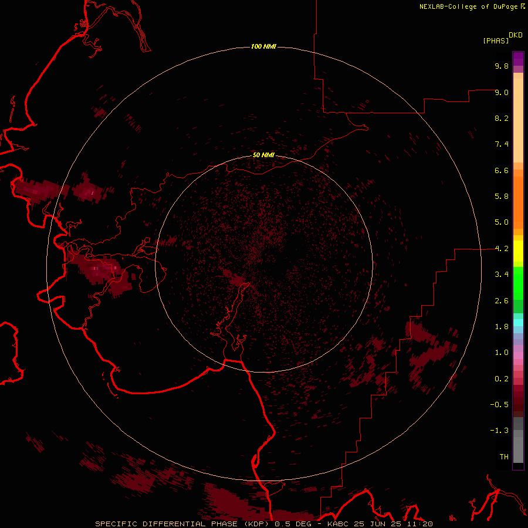
Task: Click the 7.4 scale label
Action: (x=502, y=144)
